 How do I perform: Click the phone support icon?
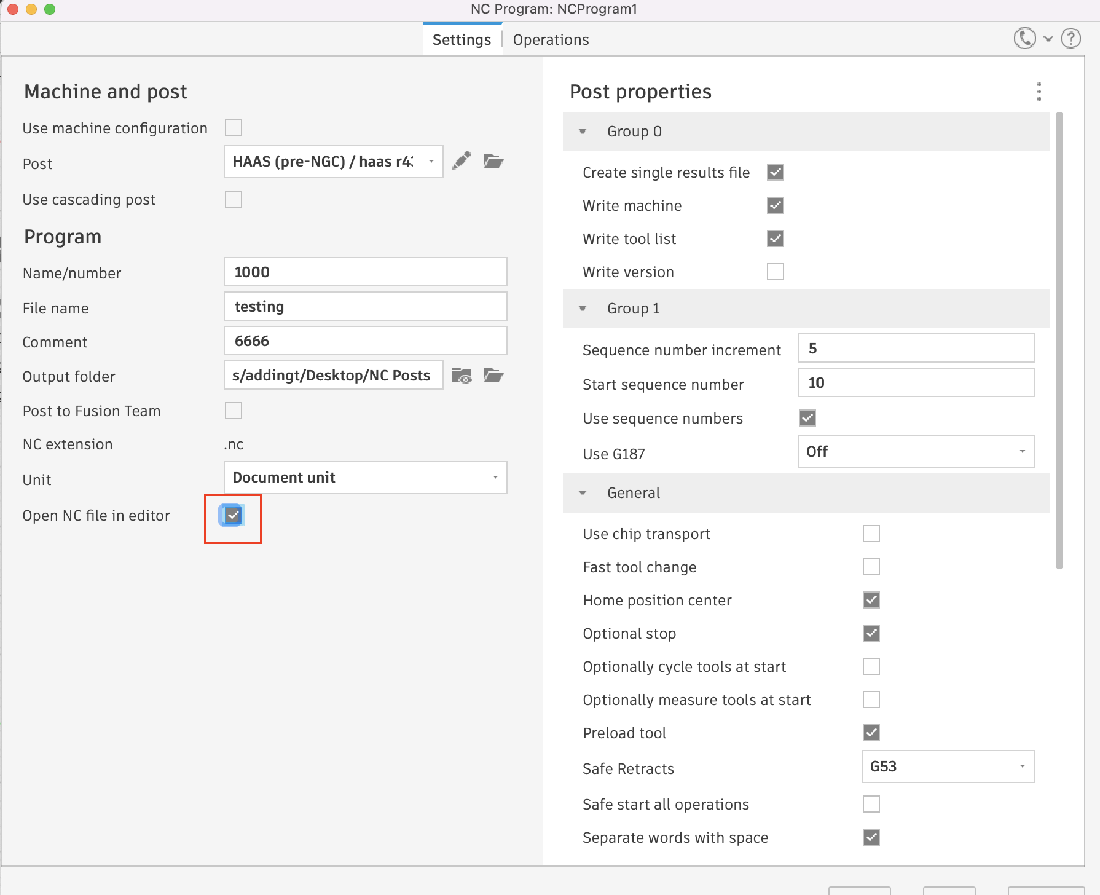point(1024,39)
